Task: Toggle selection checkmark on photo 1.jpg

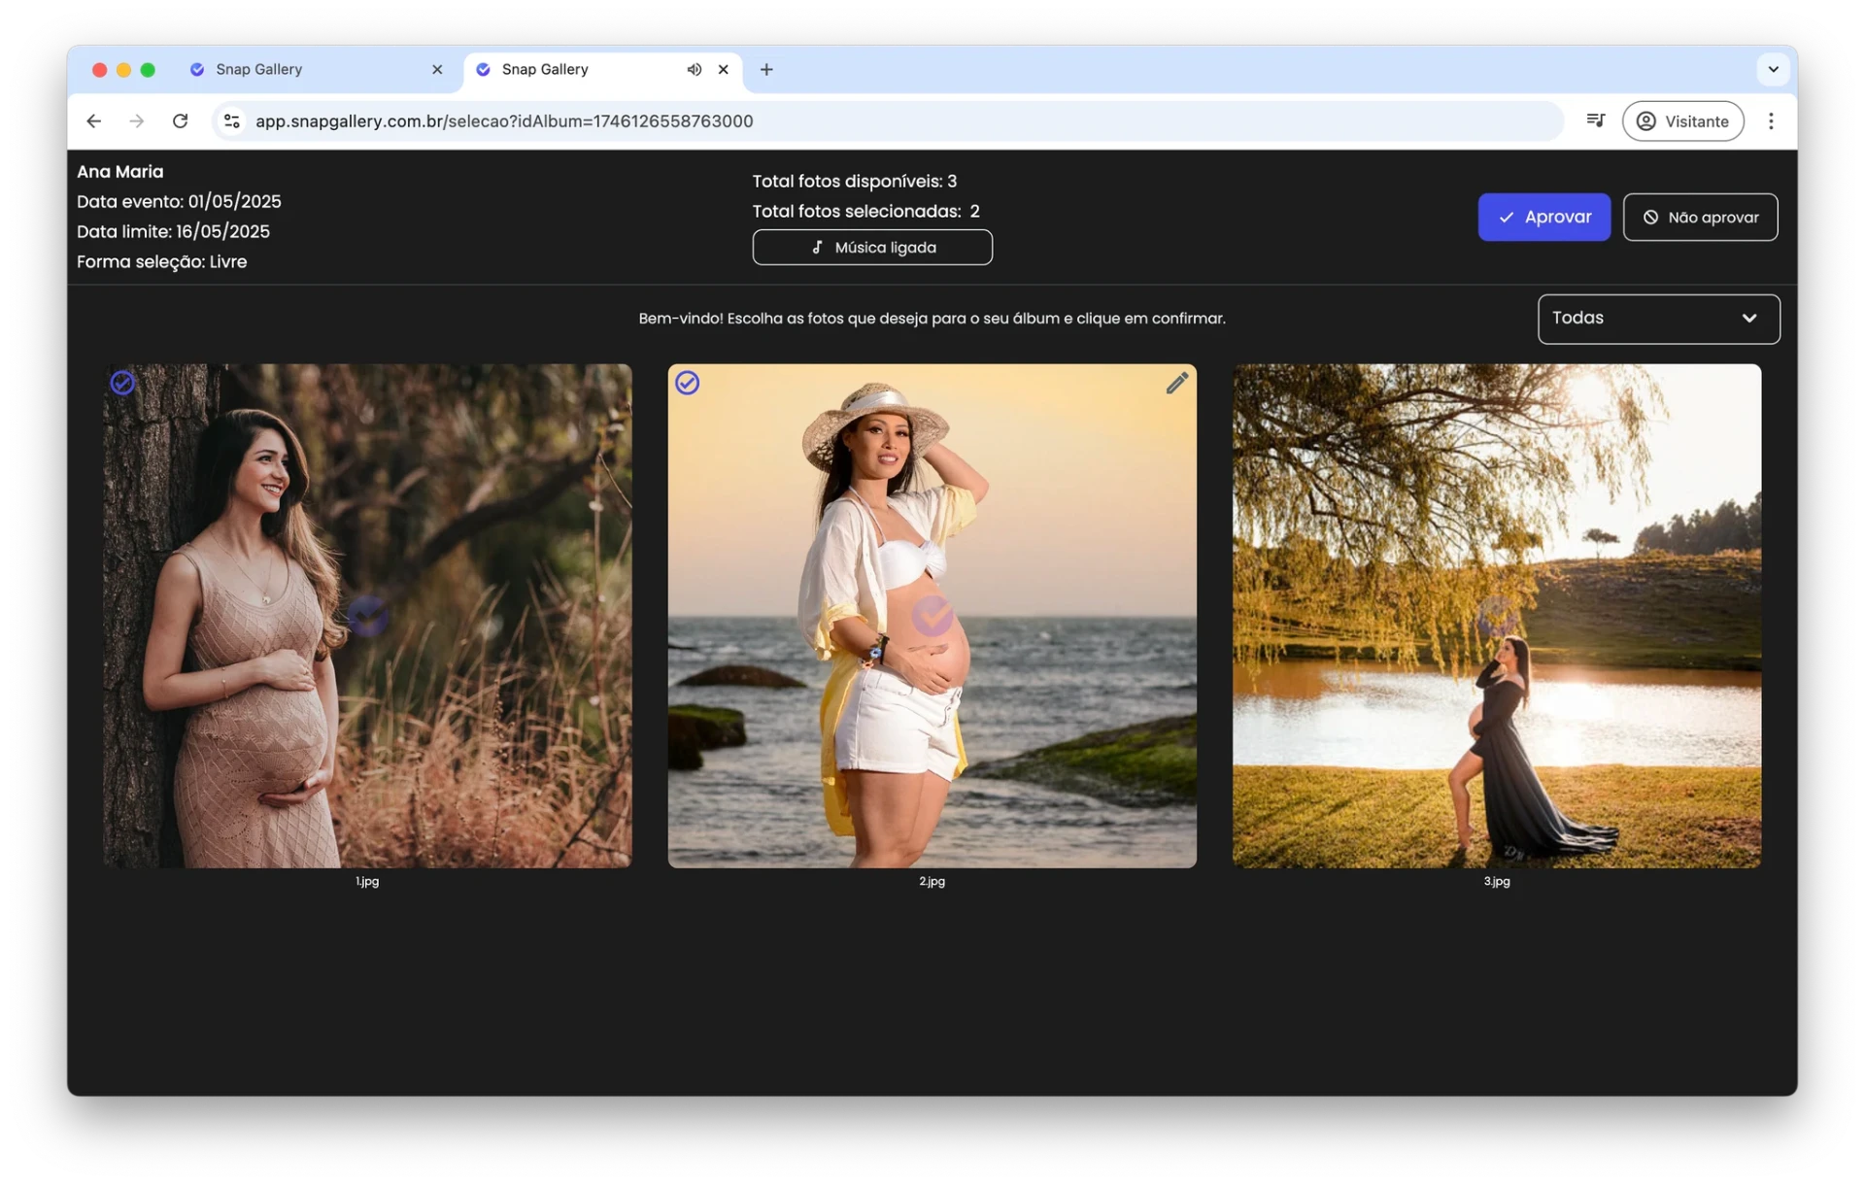Action: coord(122,383)
